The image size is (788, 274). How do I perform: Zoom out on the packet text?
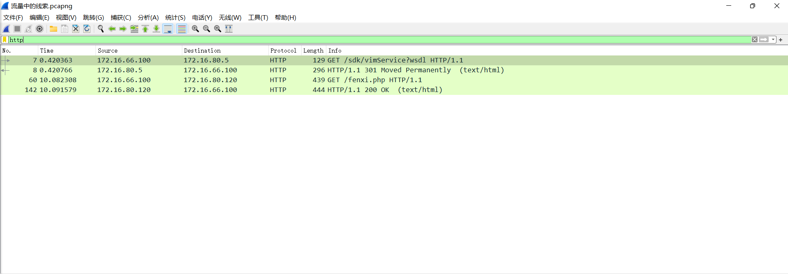(x=207, y=29)
